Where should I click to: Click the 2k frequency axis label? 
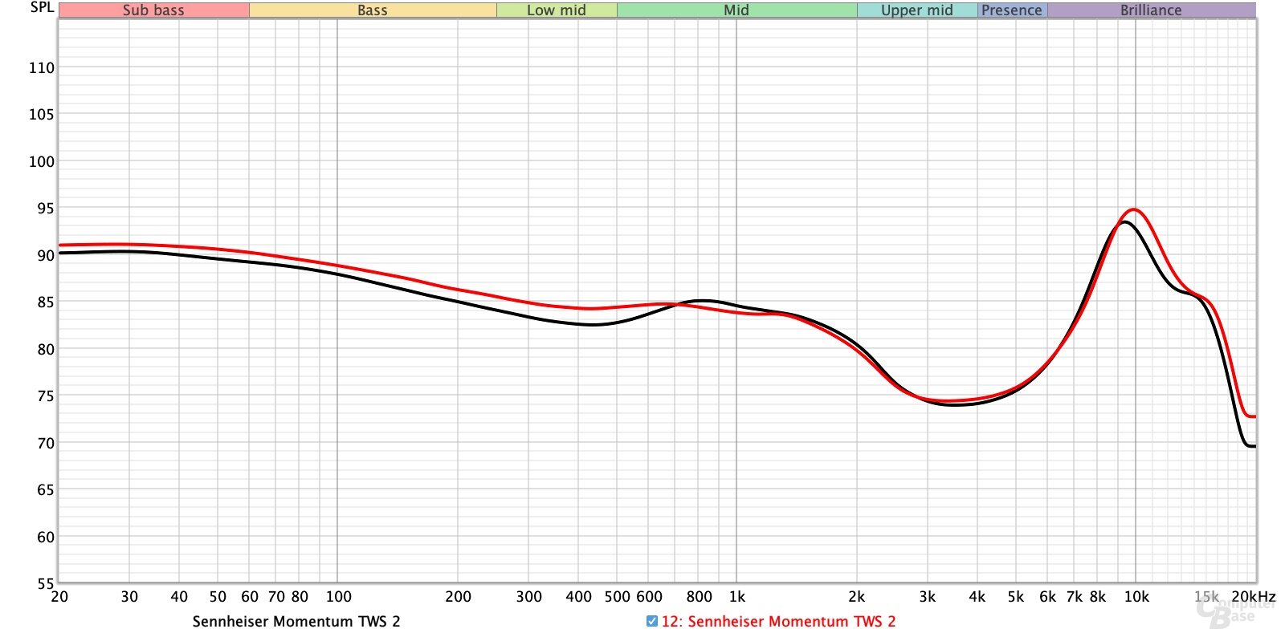pos(857,596)
